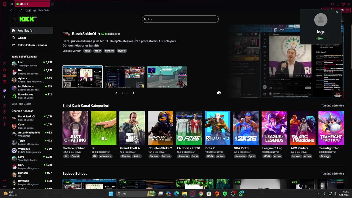Open Windows Start menu
The image size is (352, 198).
(111, 194)
